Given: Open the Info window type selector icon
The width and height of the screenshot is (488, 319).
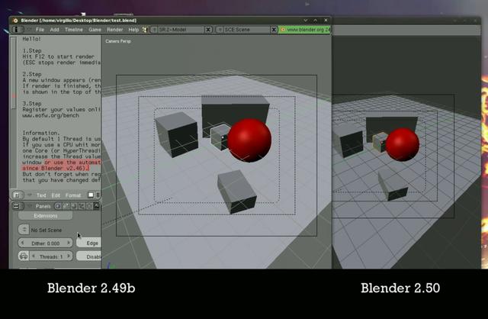Looking at the screenshot, I should 18,30.
